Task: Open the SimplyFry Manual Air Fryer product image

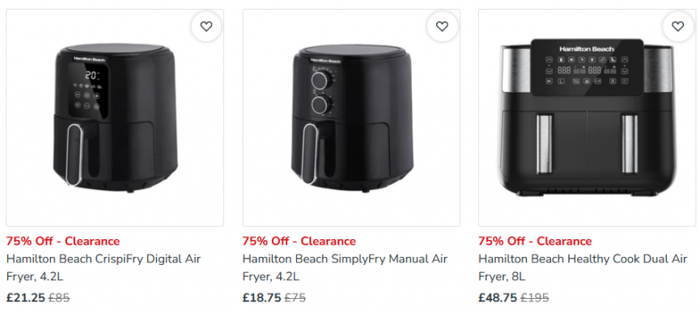Action: [351, 118]
